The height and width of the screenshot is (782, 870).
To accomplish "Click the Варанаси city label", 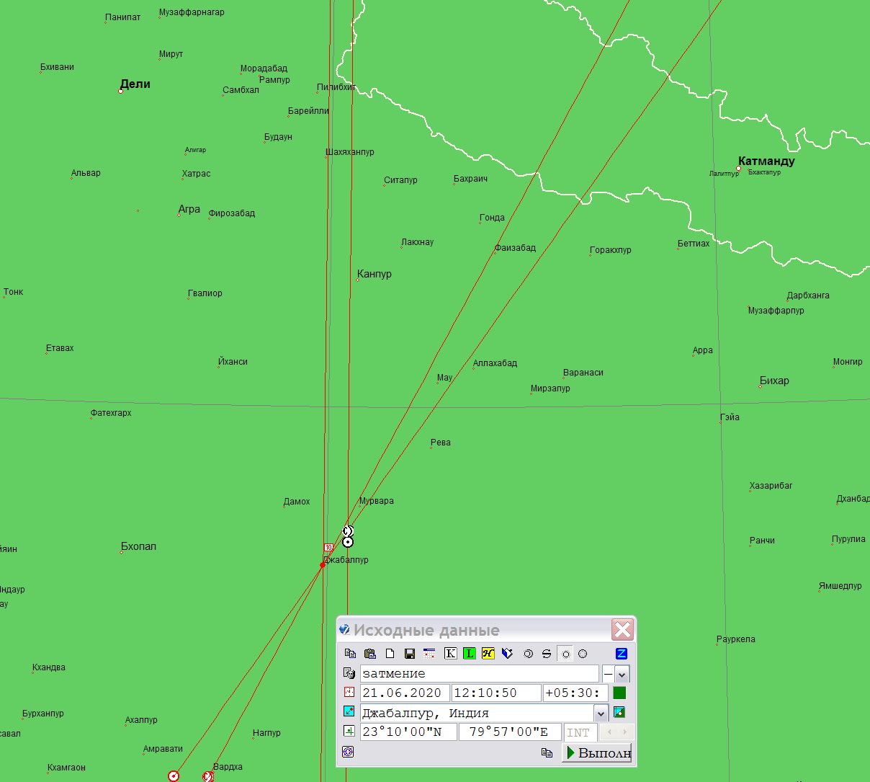I will point(583,373).
